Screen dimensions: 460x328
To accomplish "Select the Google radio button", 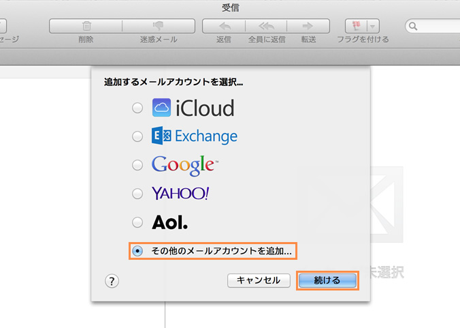I will point(137,165).
